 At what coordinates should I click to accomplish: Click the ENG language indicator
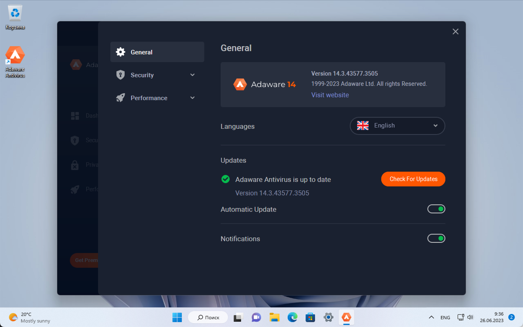click(x=445, y=318)
